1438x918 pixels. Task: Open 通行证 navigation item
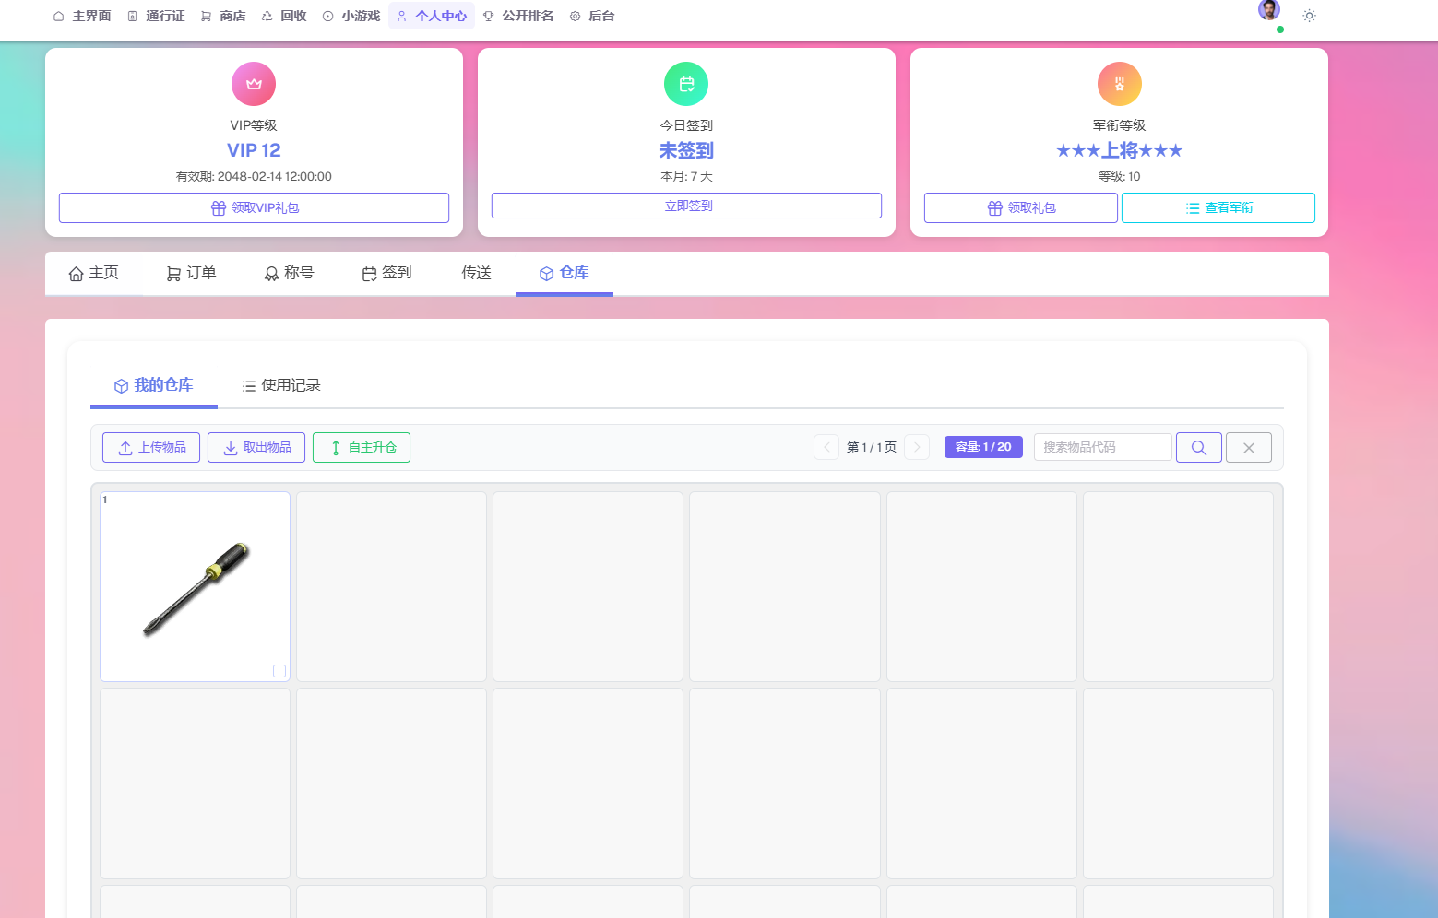tap(156, 16)
